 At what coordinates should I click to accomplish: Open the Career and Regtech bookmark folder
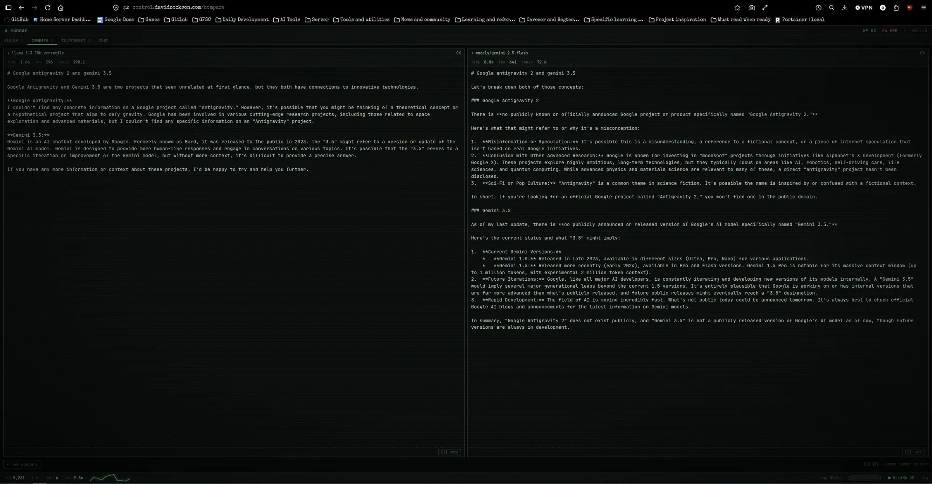[549, 20]
